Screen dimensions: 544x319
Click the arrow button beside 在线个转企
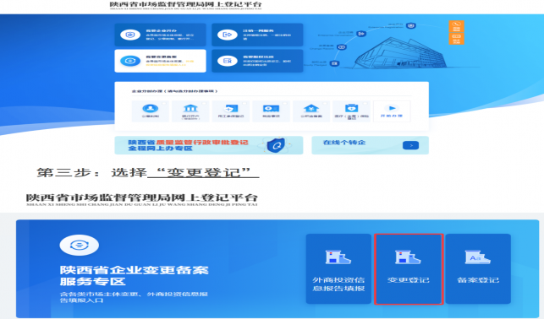[411, 145]
